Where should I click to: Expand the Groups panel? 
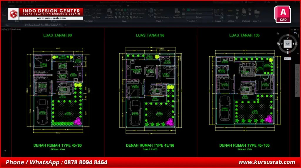coord(219,21)
